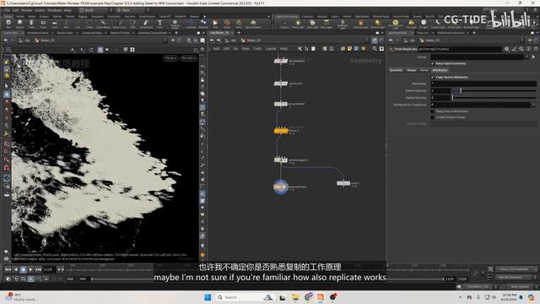
Task: Select the File shelf tool
Action: coord(215,24)
